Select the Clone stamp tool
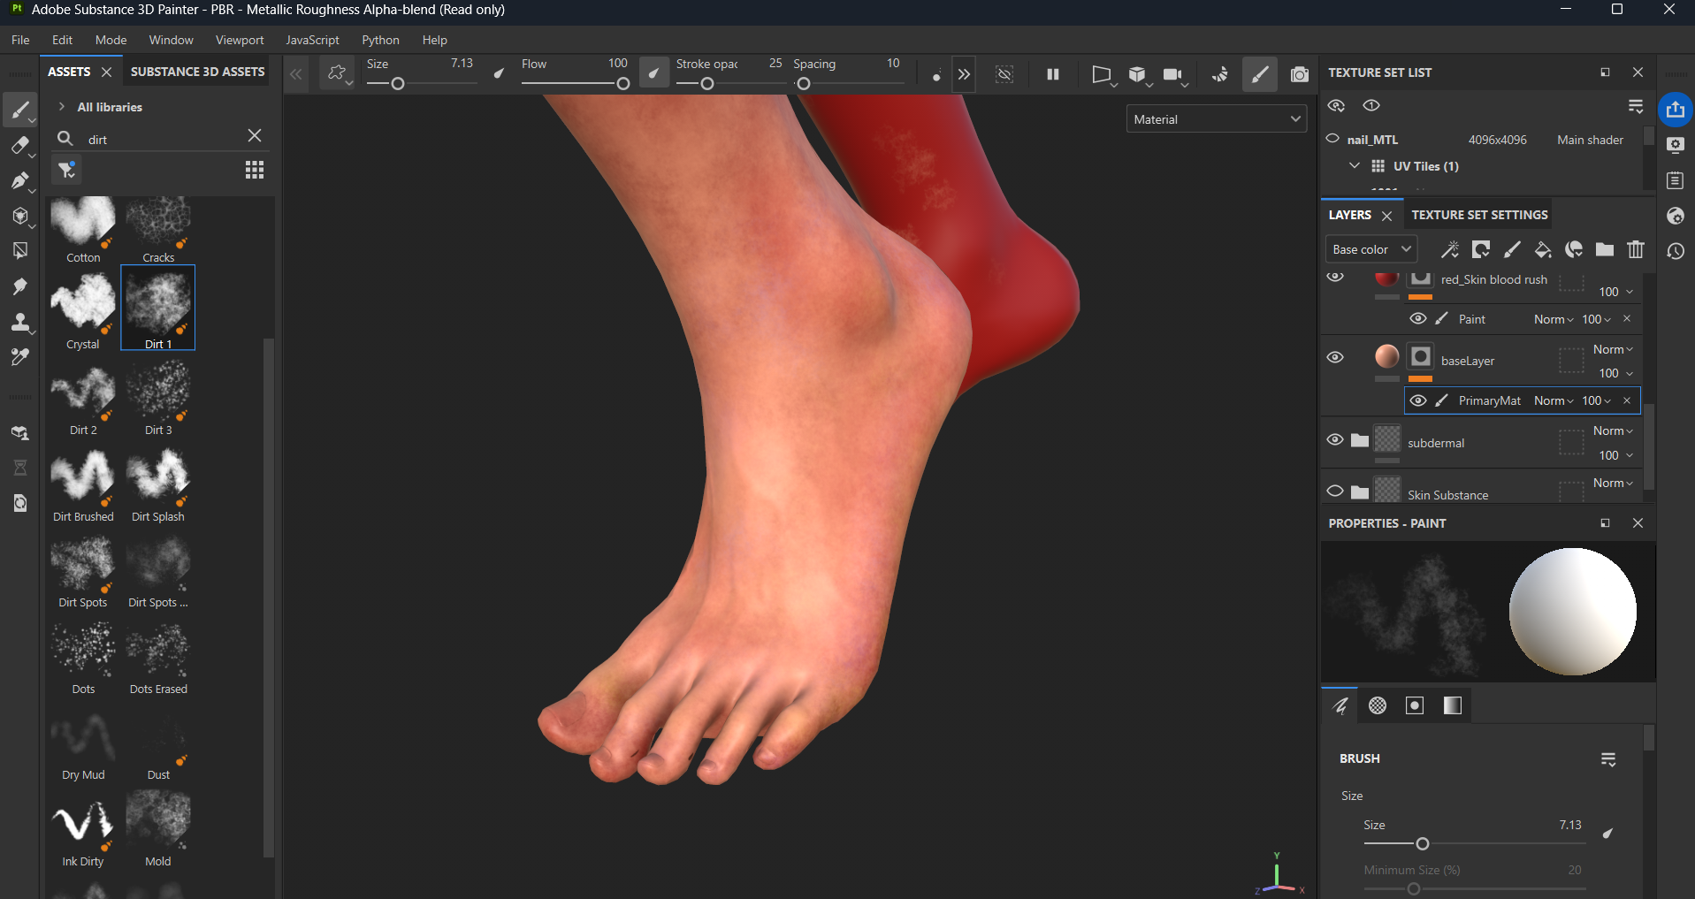The height and width of the screenshot is (899, 1695). [x=19, y=323]
